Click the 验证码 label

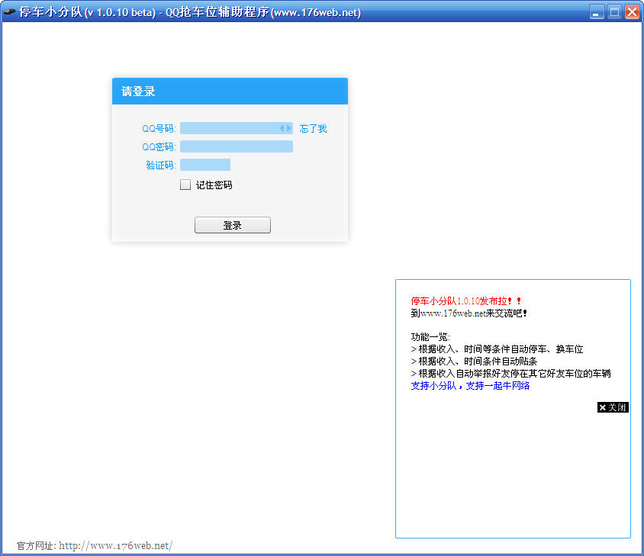[161, 165]
